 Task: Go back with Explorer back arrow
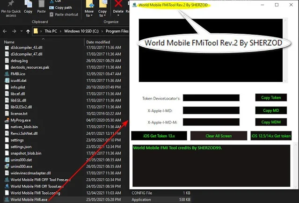tap(5, 31)
